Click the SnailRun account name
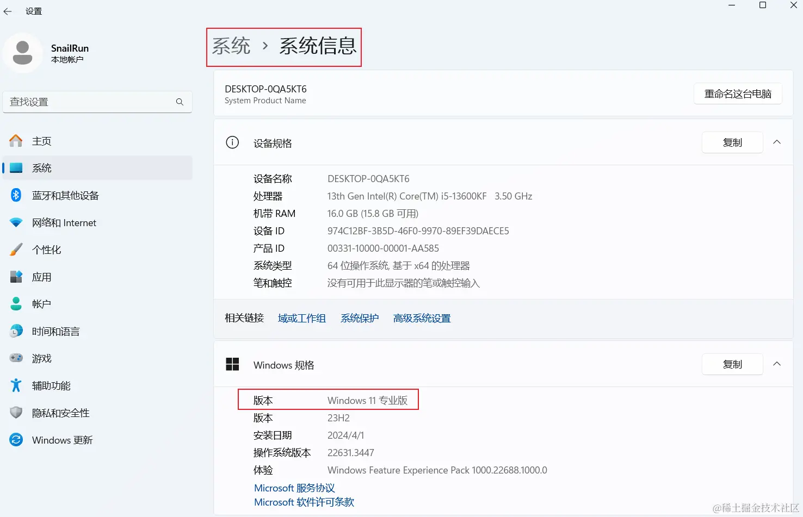This screenshot has width=803, height=517. pyautogui.click(x=70, y=48)
